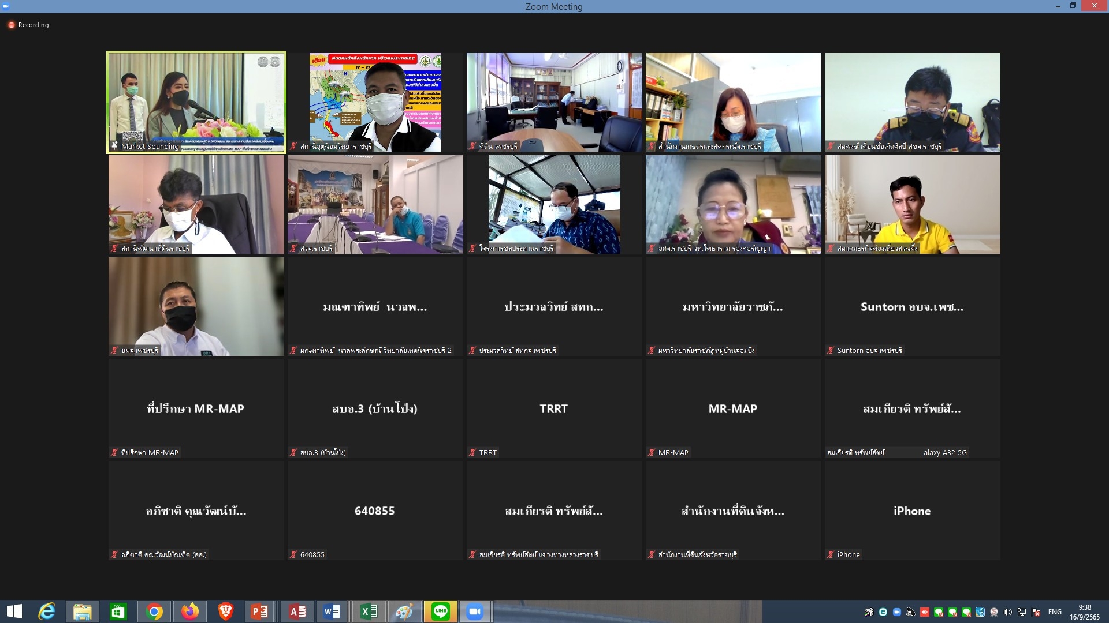Click muted mic icon on TRRT tile
1109x623 pixels.
[472, 453]
